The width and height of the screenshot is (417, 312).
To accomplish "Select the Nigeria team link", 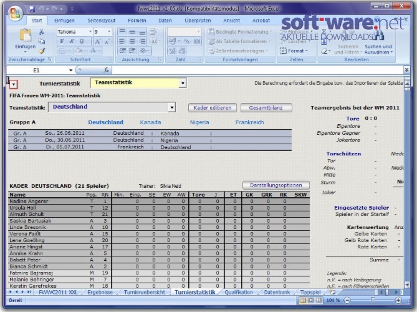I will pos(199,122).
